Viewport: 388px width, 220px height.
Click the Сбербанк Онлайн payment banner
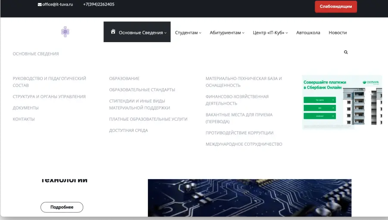342,102
